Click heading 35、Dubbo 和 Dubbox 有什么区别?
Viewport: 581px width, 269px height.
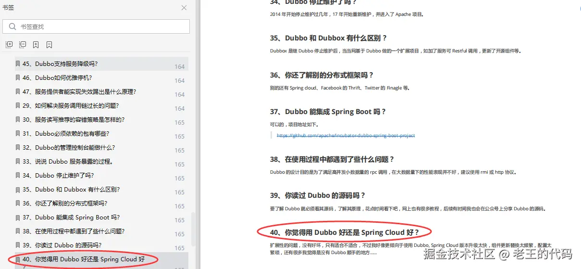(x=328, y=38)
